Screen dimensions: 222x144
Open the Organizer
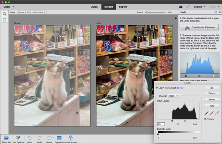pos(59,138)
